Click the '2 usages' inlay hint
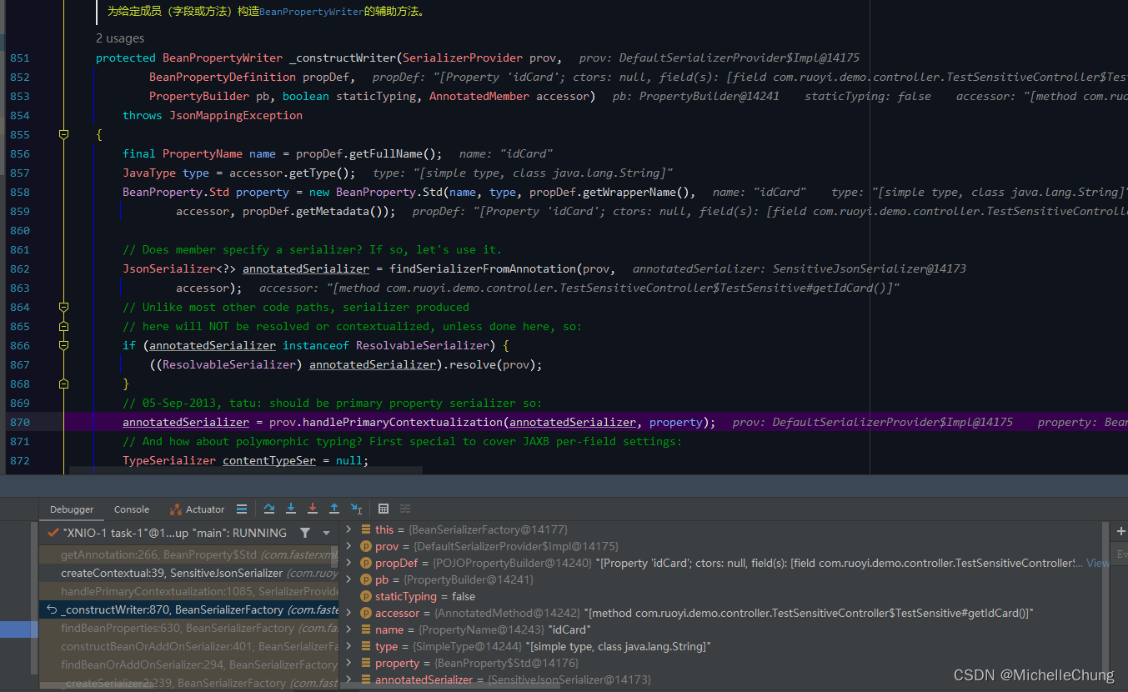This screenshot has height=692, width=1128. pyautogui.click(x=120, y=38)
